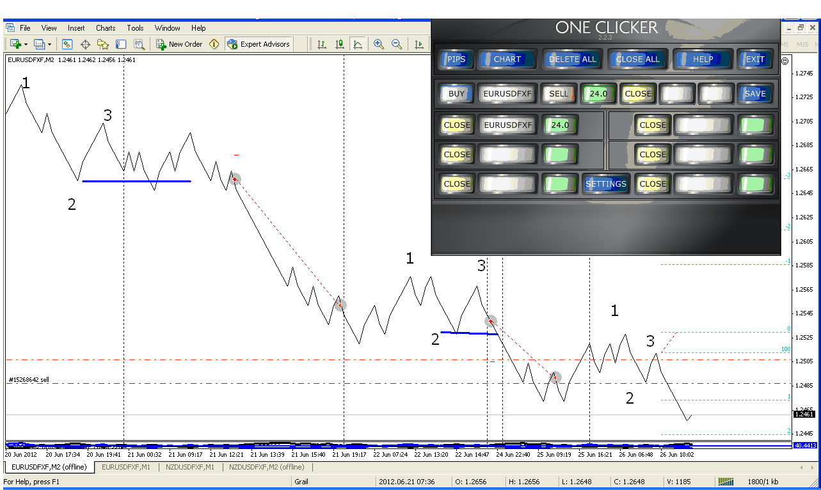Click the CLOSE button left of SETTINGS row
821x490 pixels.
click(x=456, y=184)
